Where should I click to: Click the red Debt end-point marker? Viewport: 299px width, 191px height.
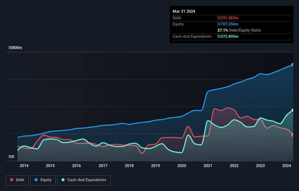coord(293,135)
